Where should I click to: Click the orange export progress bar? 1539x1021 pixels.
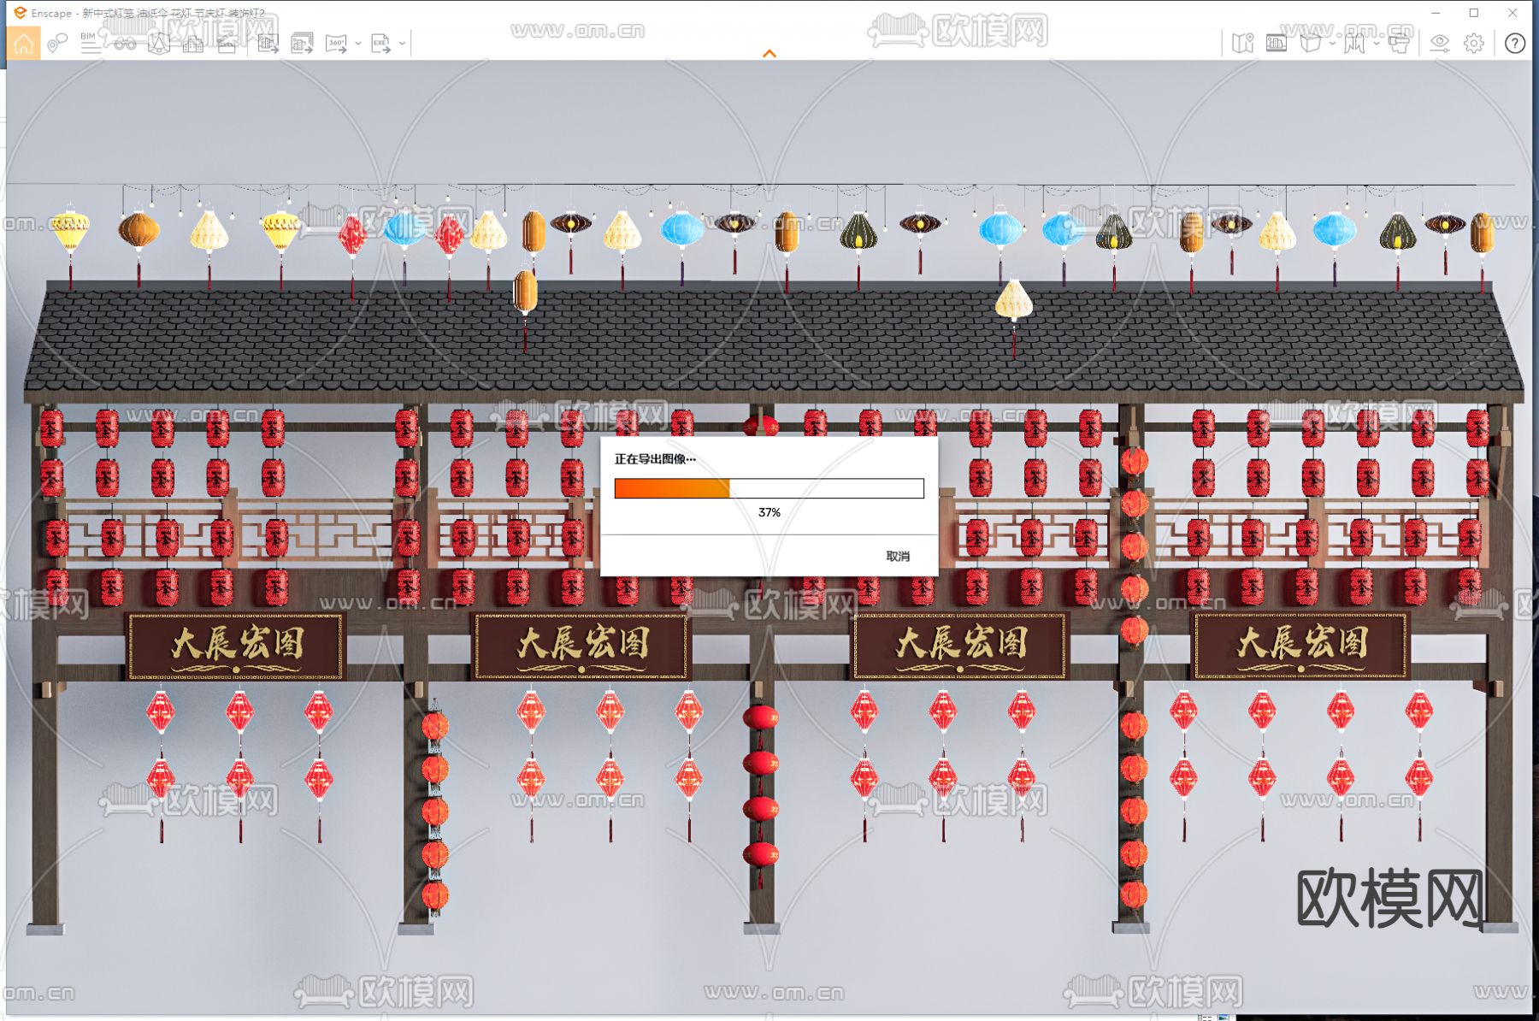pos(769,488)
